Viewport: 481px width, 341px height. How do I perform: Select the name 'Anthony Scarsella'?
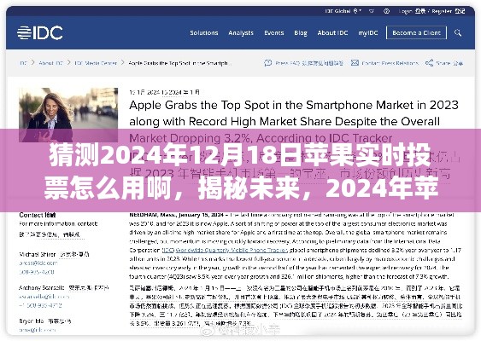click(x=42, y=288)
